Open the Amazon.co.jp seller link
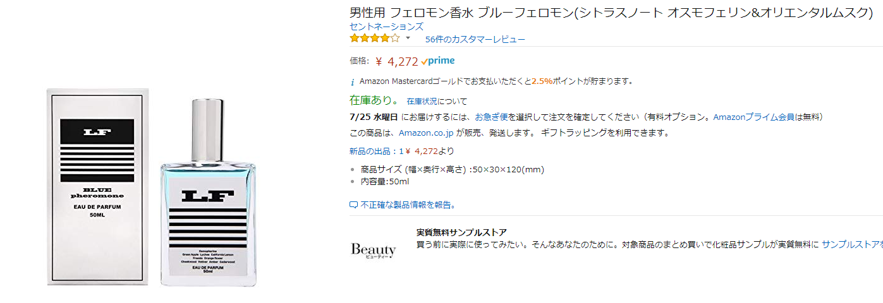Image resolution: width=883 pixels, height=303 pixels. click(x=426, y=133)
